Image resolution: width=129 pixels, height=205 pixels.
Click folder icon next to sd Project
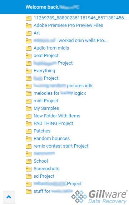point(29,176)
